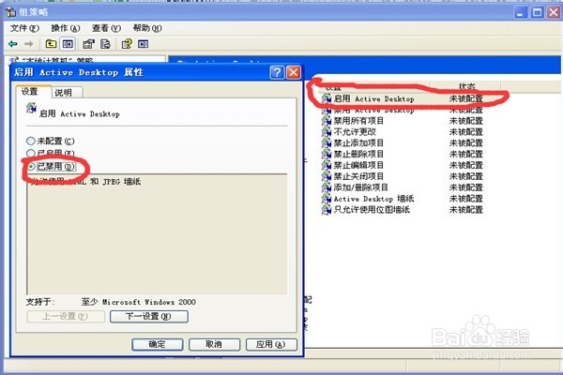Select the 已禁用(D) radio button
Viewport: 563px width, 375px height.
31,167
